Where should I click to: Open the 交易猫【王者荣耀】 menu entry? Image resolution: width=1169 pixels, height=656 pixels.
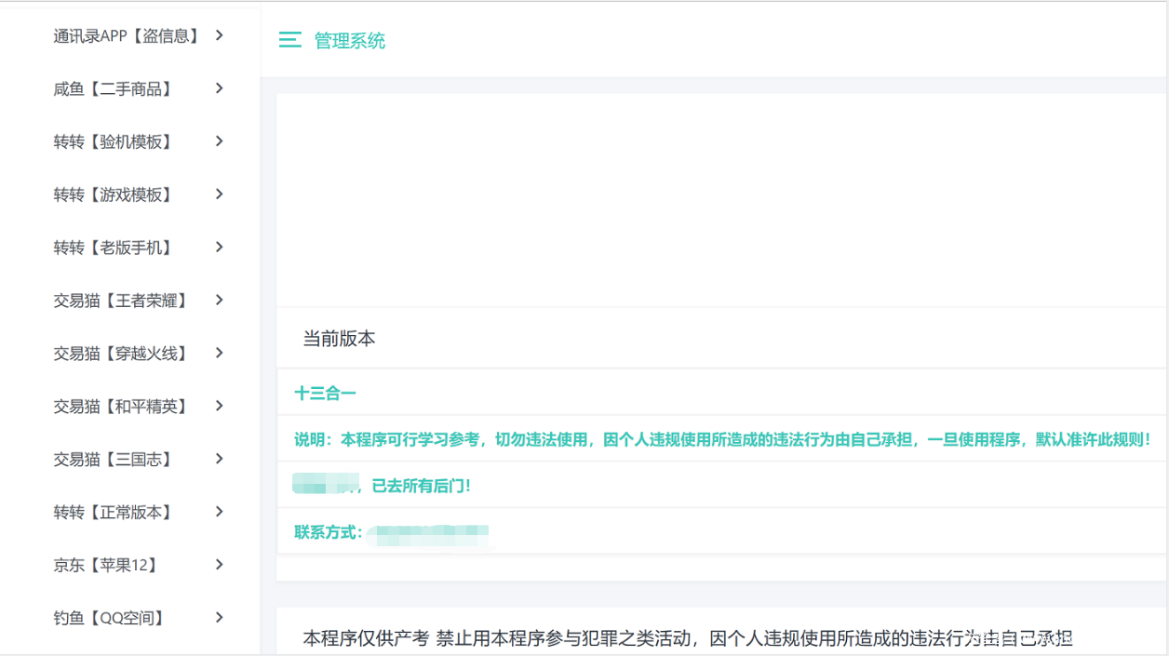(x=121, y=301)
